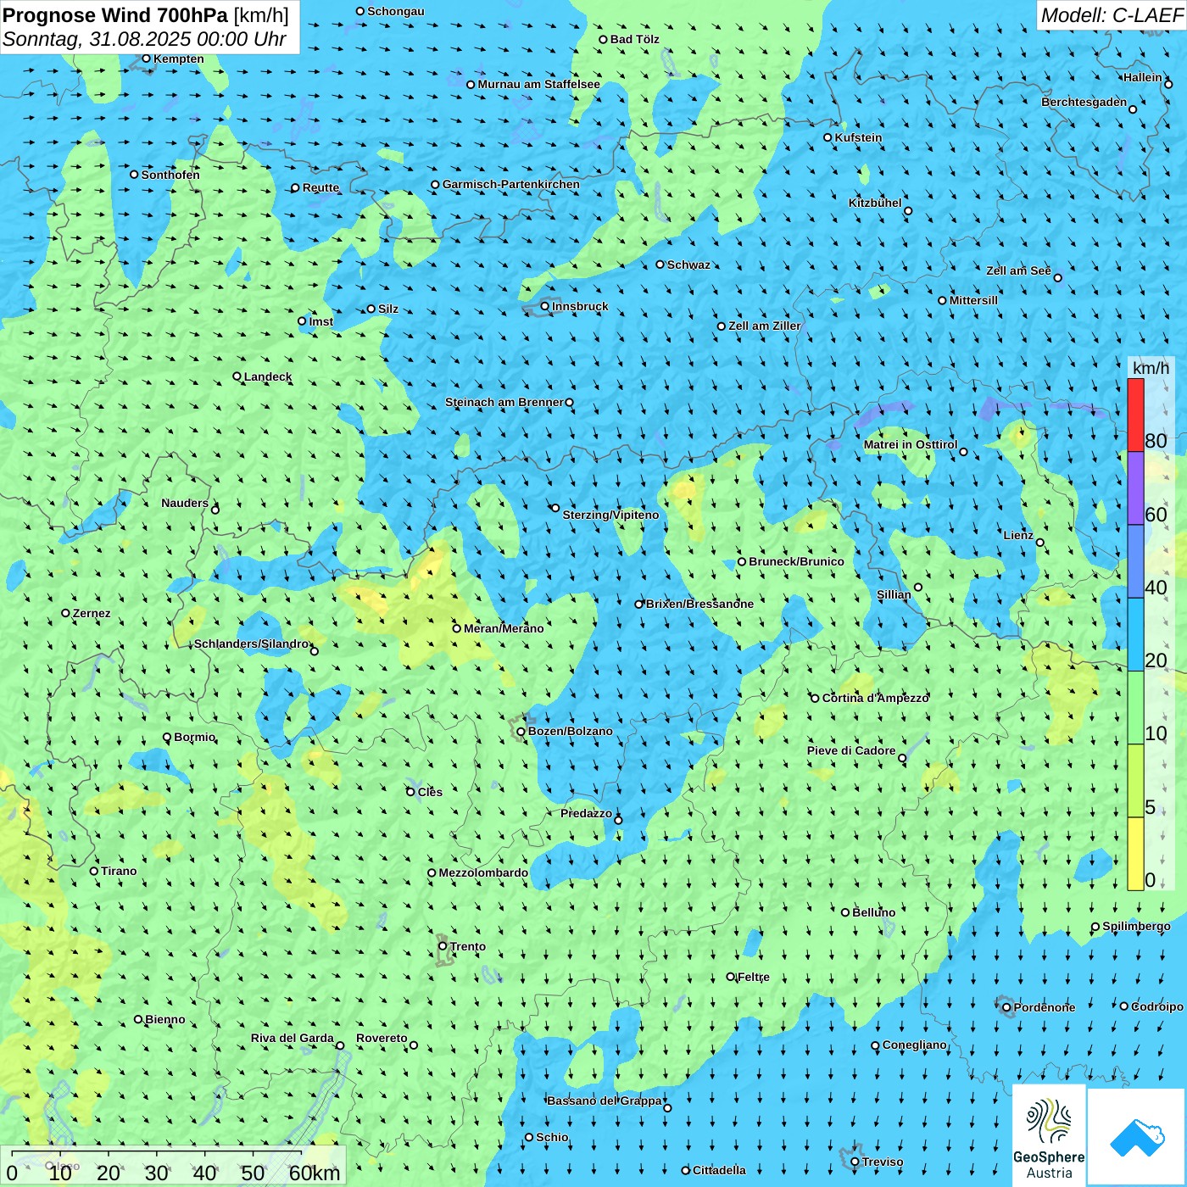Select the red legend color above 80
The image size is (1187, 1187).
[x=1135, y=415]
